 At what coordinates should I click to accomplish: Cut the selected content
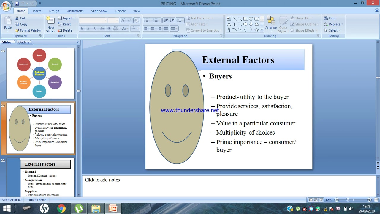pos(20,18)
